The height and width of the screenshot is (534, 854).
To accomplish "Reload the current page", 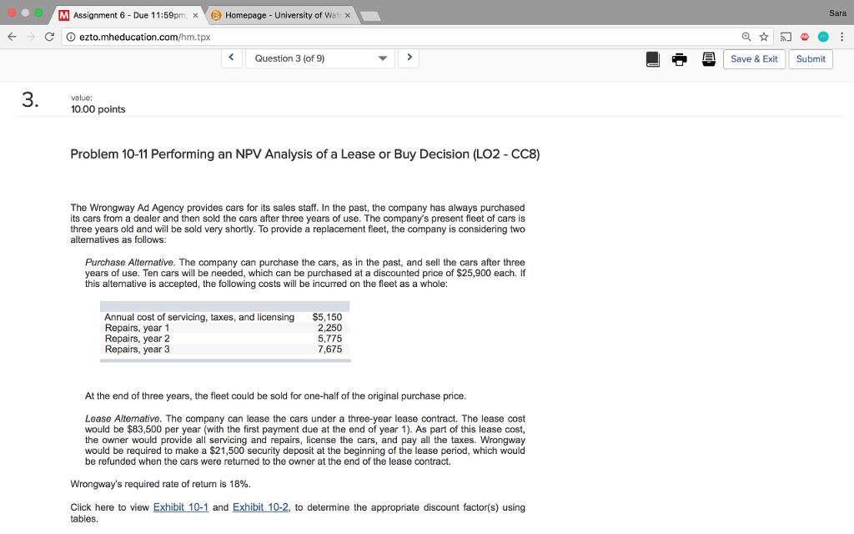I will (x=49, y=37).
